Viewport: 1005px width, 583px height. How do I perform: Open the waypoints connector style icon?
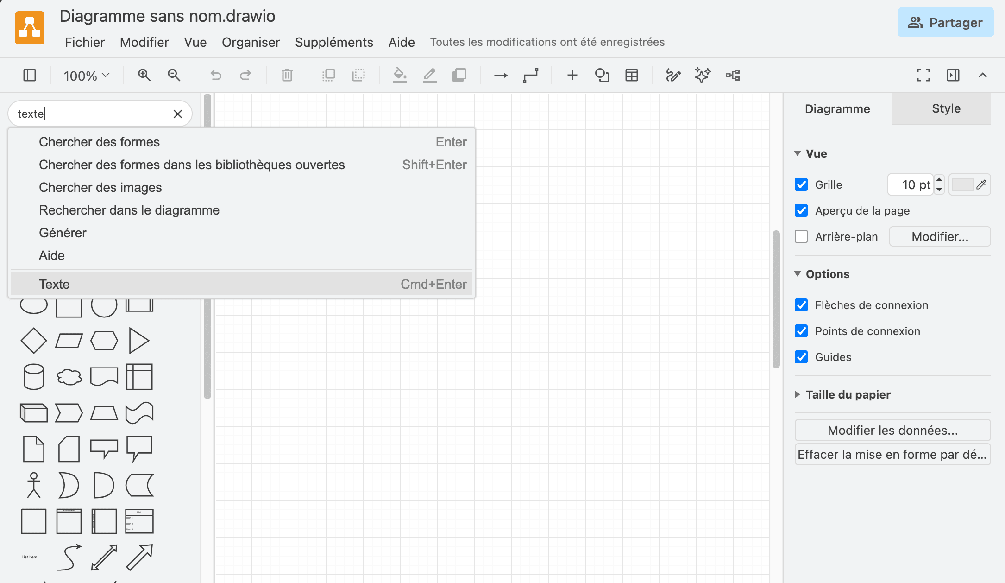(531, 75)
